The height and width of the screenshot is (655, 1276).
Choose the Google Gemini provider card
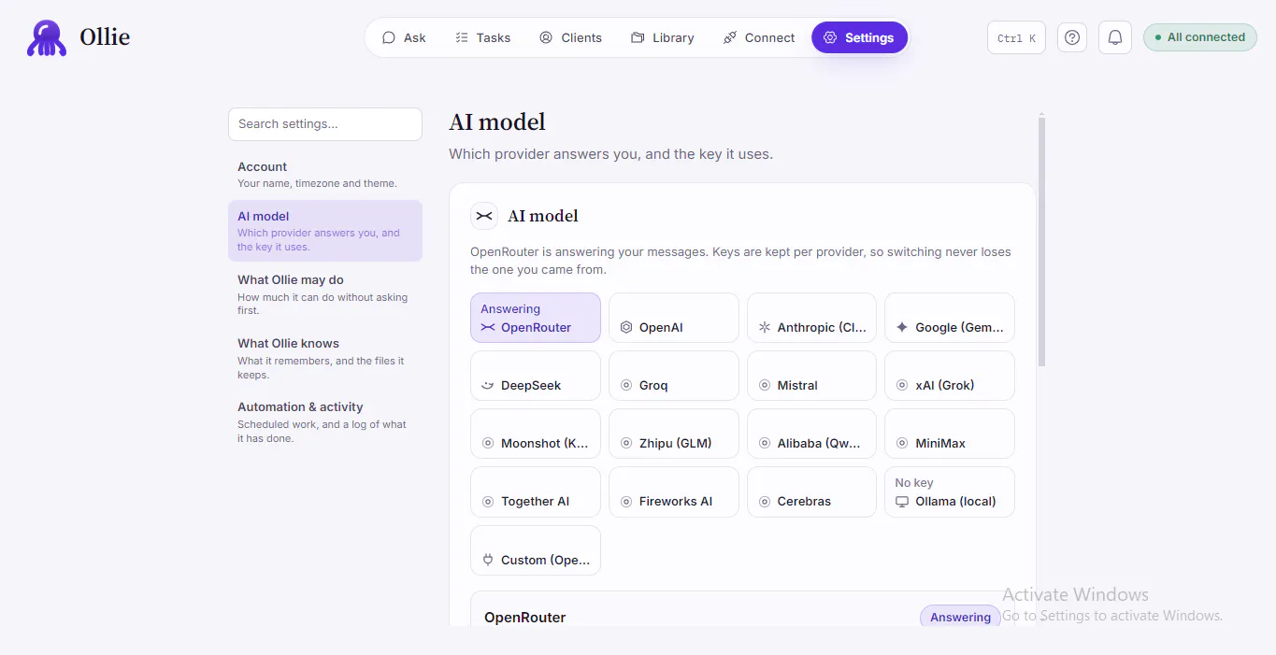coord(950,318)
